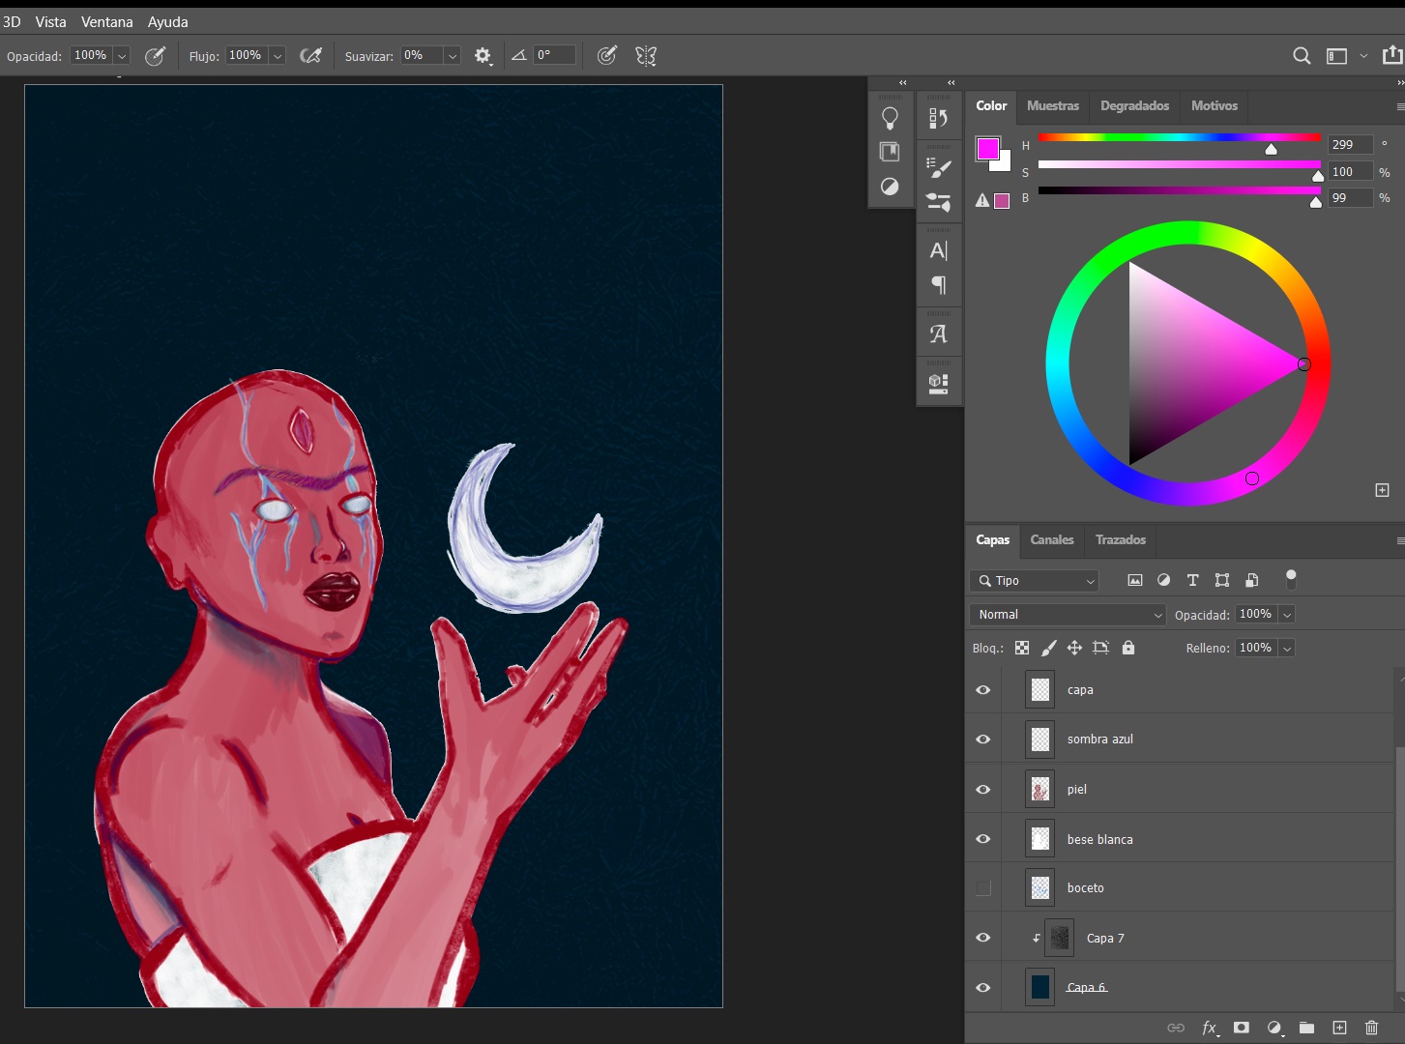Lock transparent pixels
Screen dimensions: 1405x1044
[x=1022, y=648]
